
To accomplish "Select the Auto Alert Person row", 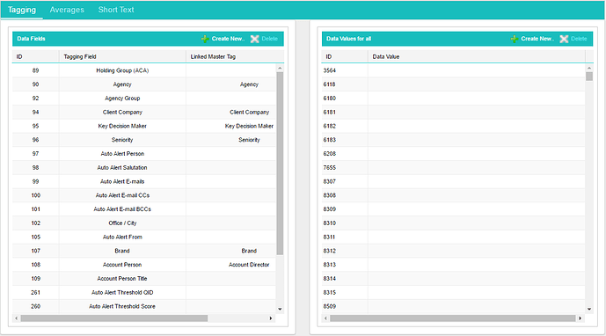I will pyautogui.click(x=144, y=154).
